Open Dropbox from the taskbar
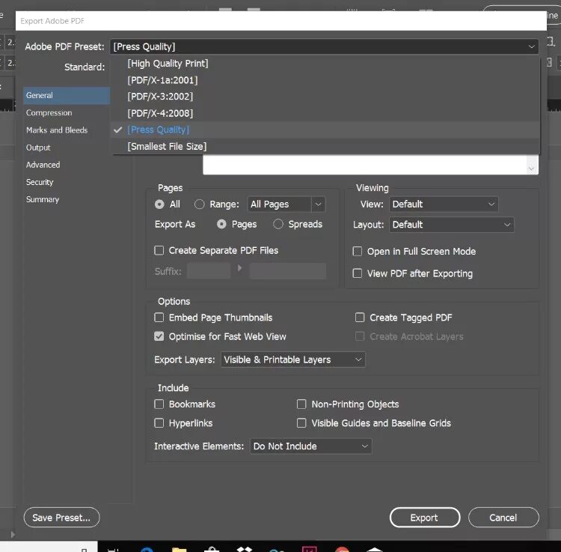561x552 pixels. pyautogui.click(x=245, y=549)
